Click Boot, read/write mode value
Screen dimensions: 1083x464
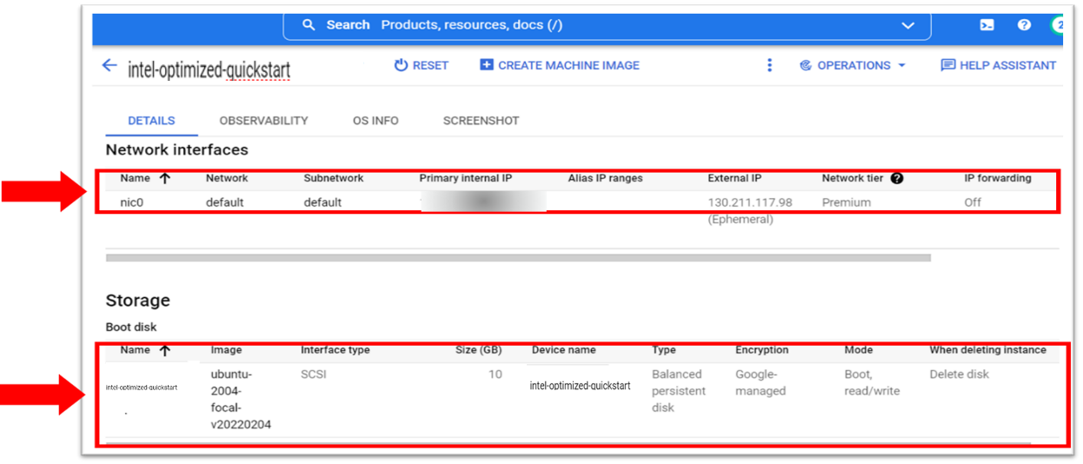872,383
